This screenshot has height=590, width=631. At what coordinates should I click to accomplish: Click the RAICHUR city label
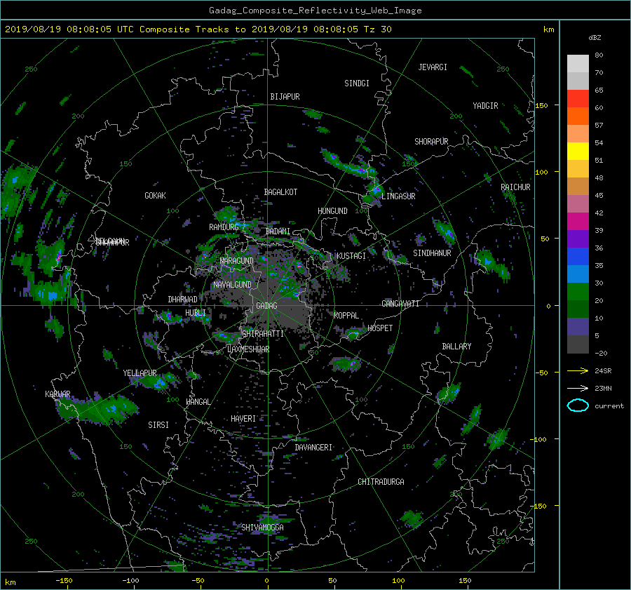pyautogui.click(x=515, y=187)
